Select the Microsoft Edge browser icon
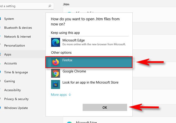 [x=56, y=42]
